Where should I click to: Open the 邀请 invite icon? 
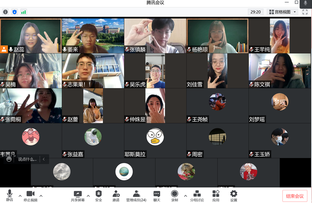pos(116,196)
